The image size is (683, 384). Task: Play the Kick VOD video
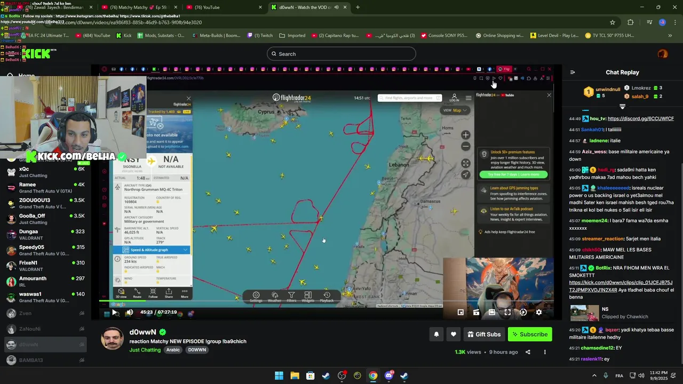tap(114, 313)
